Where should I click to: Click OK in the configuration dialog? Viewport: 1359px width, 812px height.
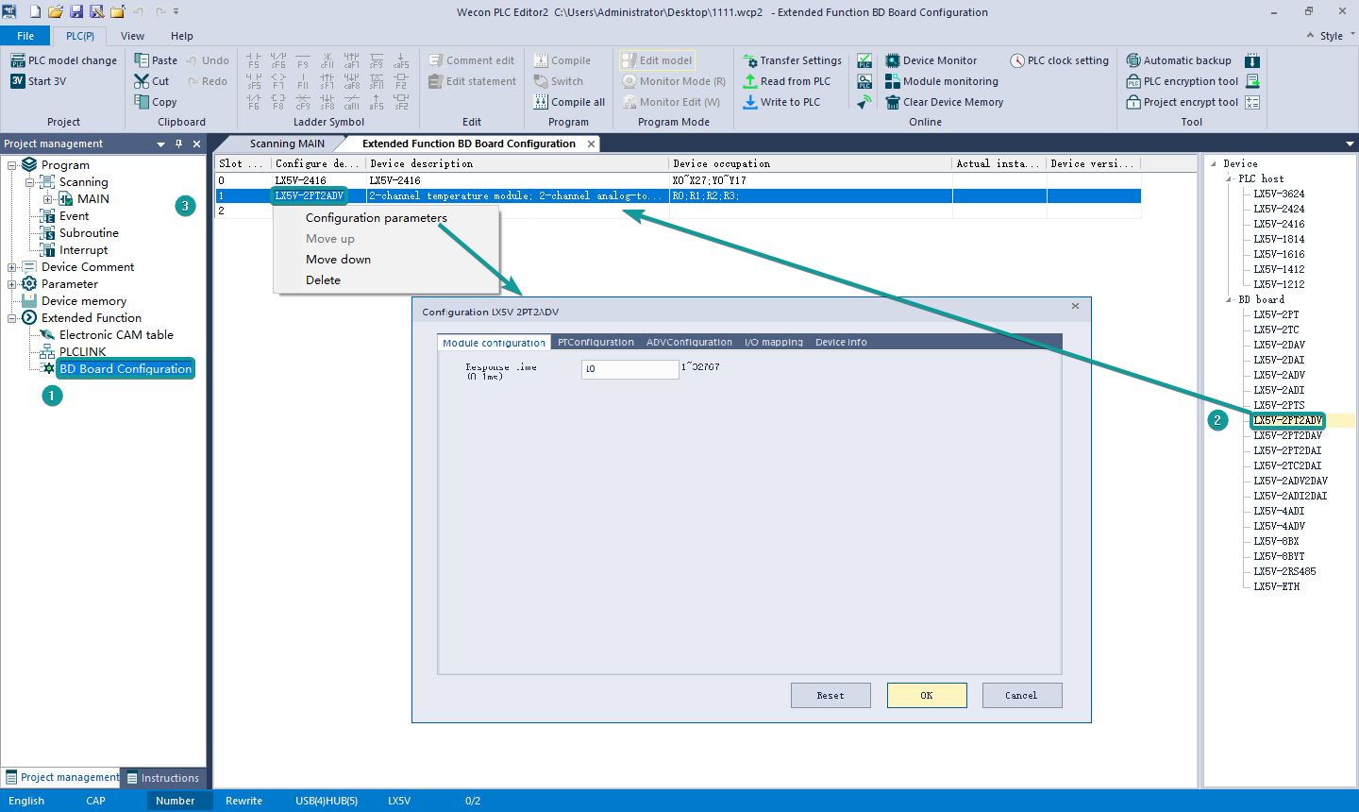[x=927, y=695]
